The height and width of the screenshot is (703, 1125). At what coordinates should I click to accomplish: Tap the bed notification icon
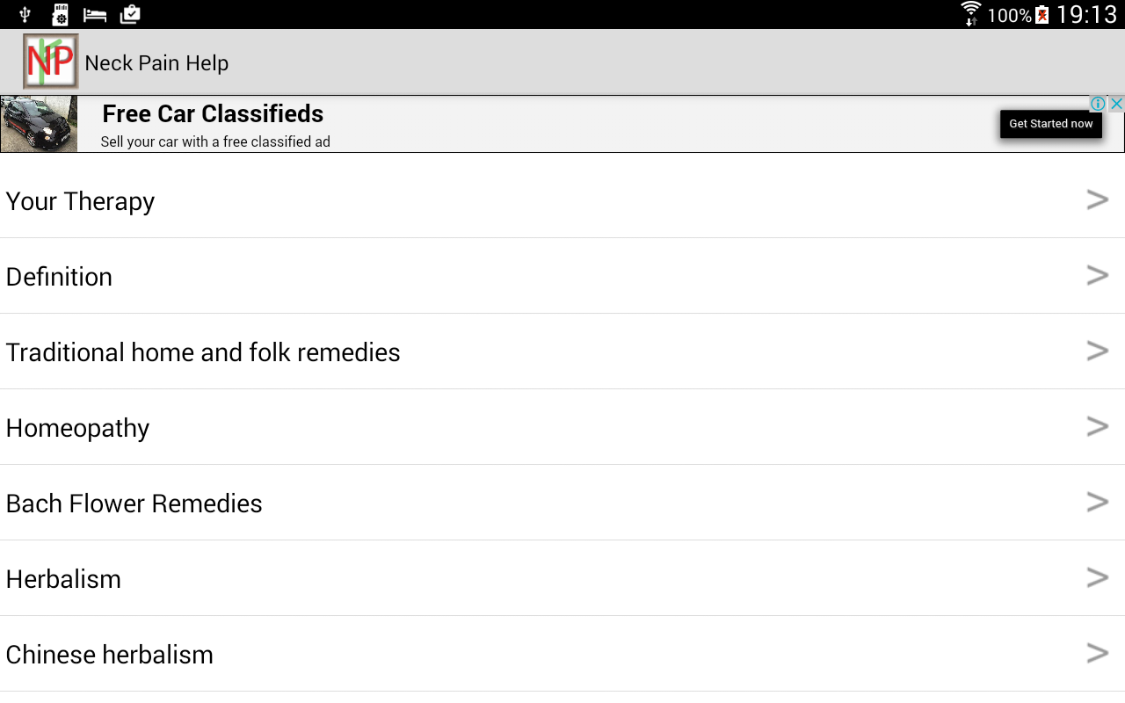pyautogui.click(x=94, y=14)
